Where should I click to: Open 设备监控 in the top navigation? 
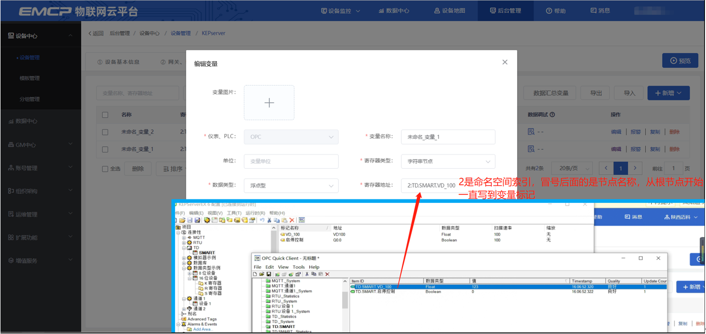[340, 10]
